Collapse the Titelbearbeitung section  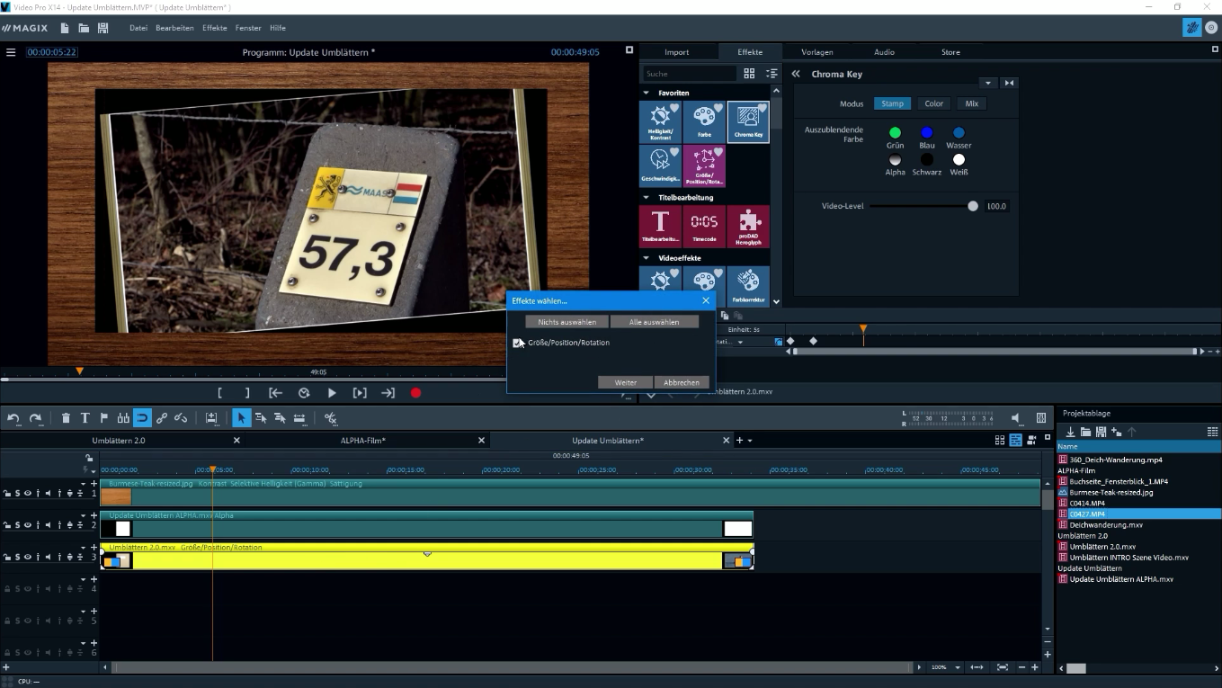645,196
